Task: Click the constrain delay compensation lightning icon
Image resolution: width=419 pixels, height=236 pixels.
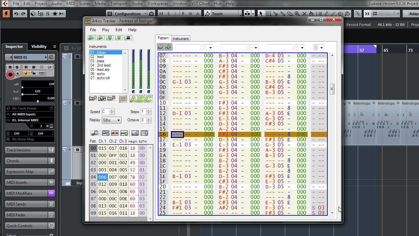Action: (6, 14)
